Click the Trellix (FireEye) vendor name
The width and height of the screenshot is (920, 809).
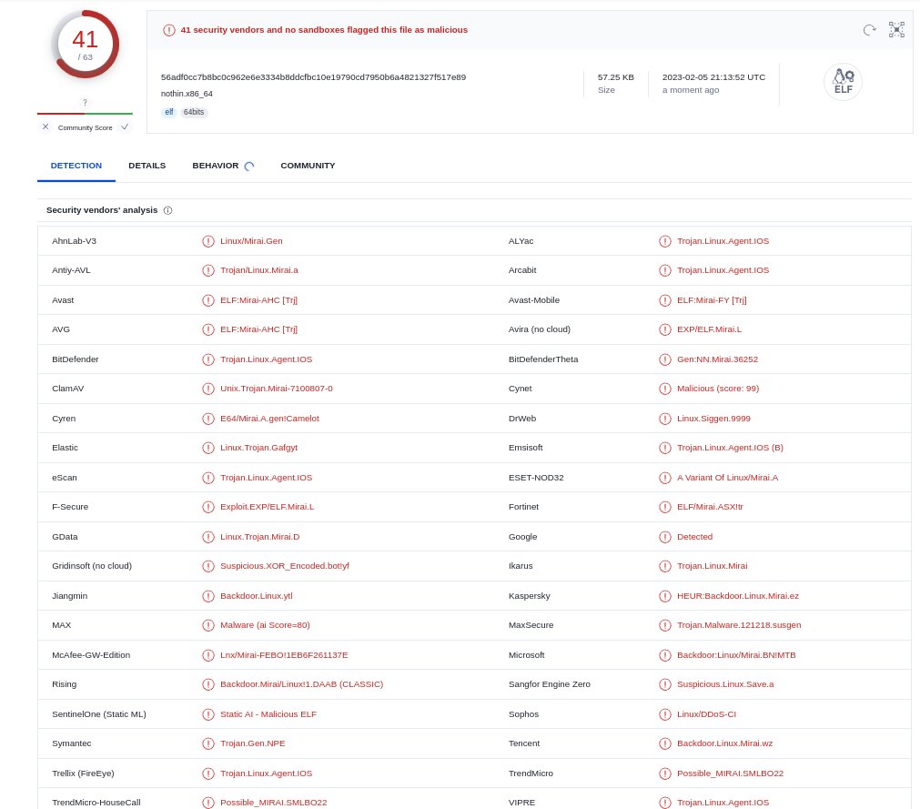(x=84, y=774)
